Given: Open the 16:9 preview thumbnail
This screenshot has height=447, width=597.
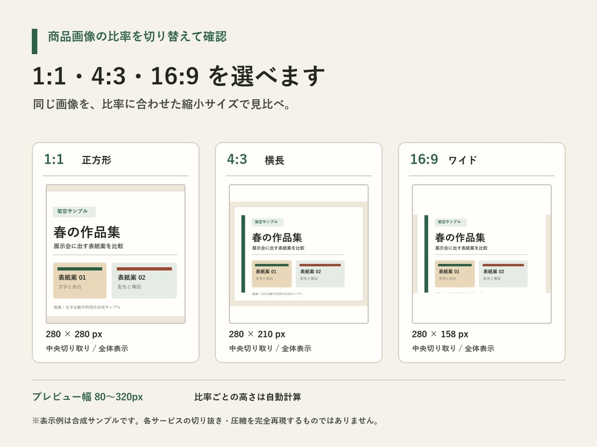Looking at the screenshot, I should point(482,254).
